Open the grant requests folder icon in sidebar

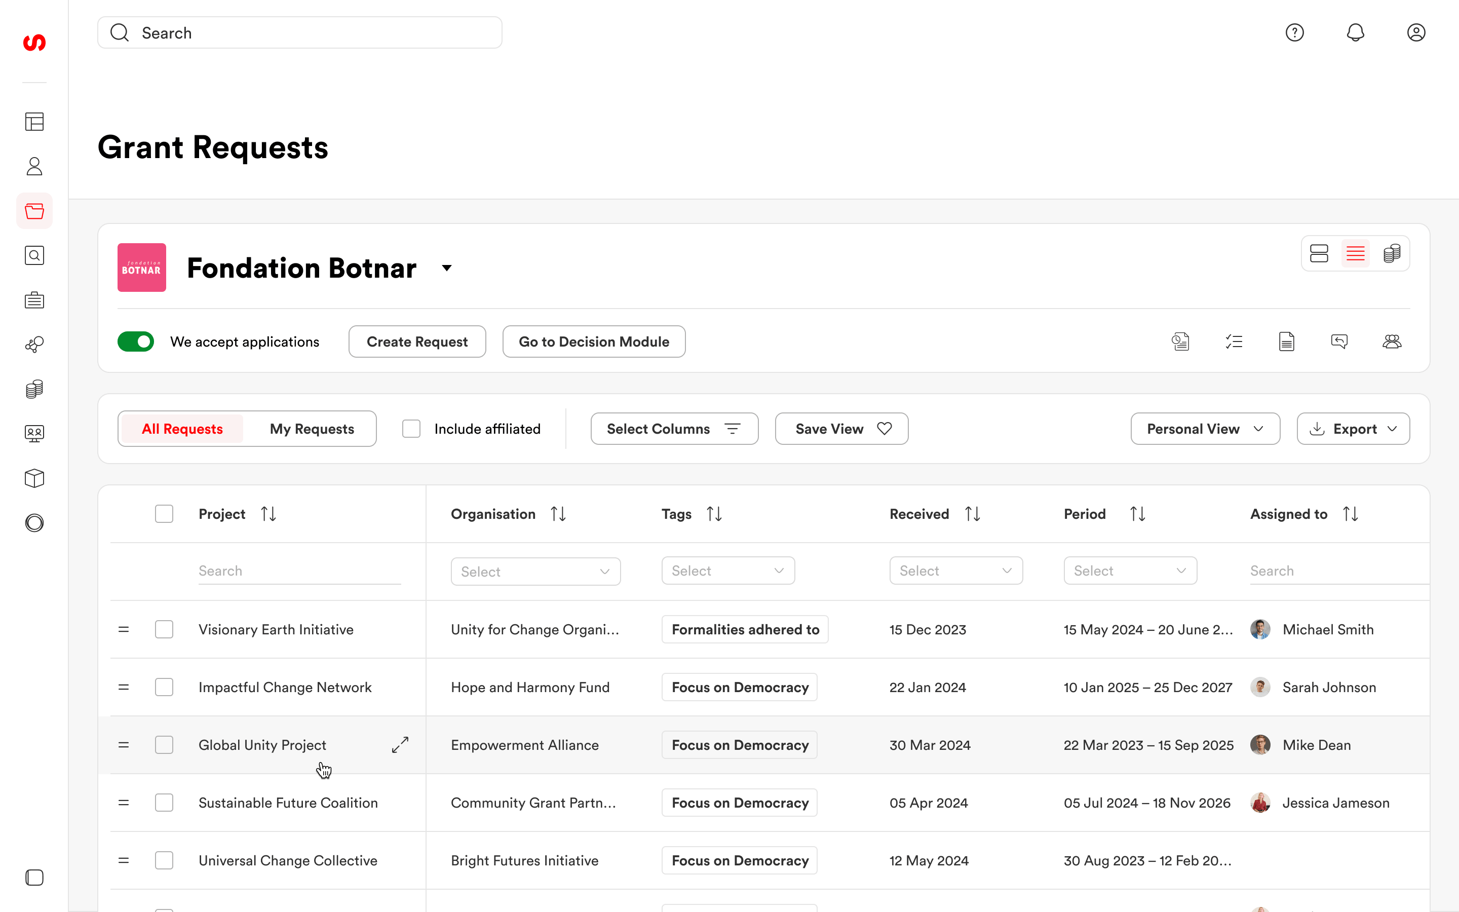pos(34,211)
